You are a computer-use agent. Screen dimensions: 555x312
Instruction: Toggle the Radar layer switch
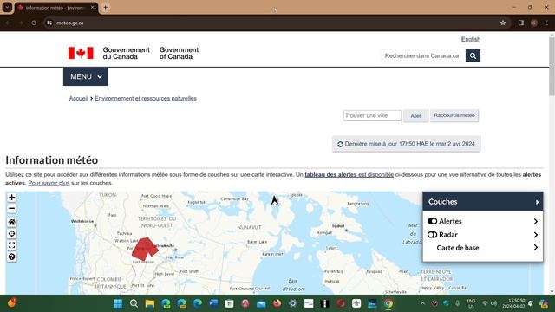(432, 235)
